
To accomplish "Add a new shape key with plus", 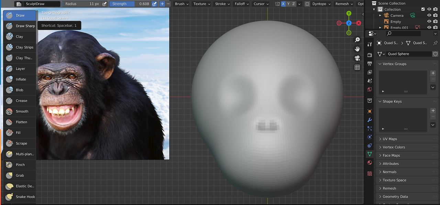I will 433,111.
